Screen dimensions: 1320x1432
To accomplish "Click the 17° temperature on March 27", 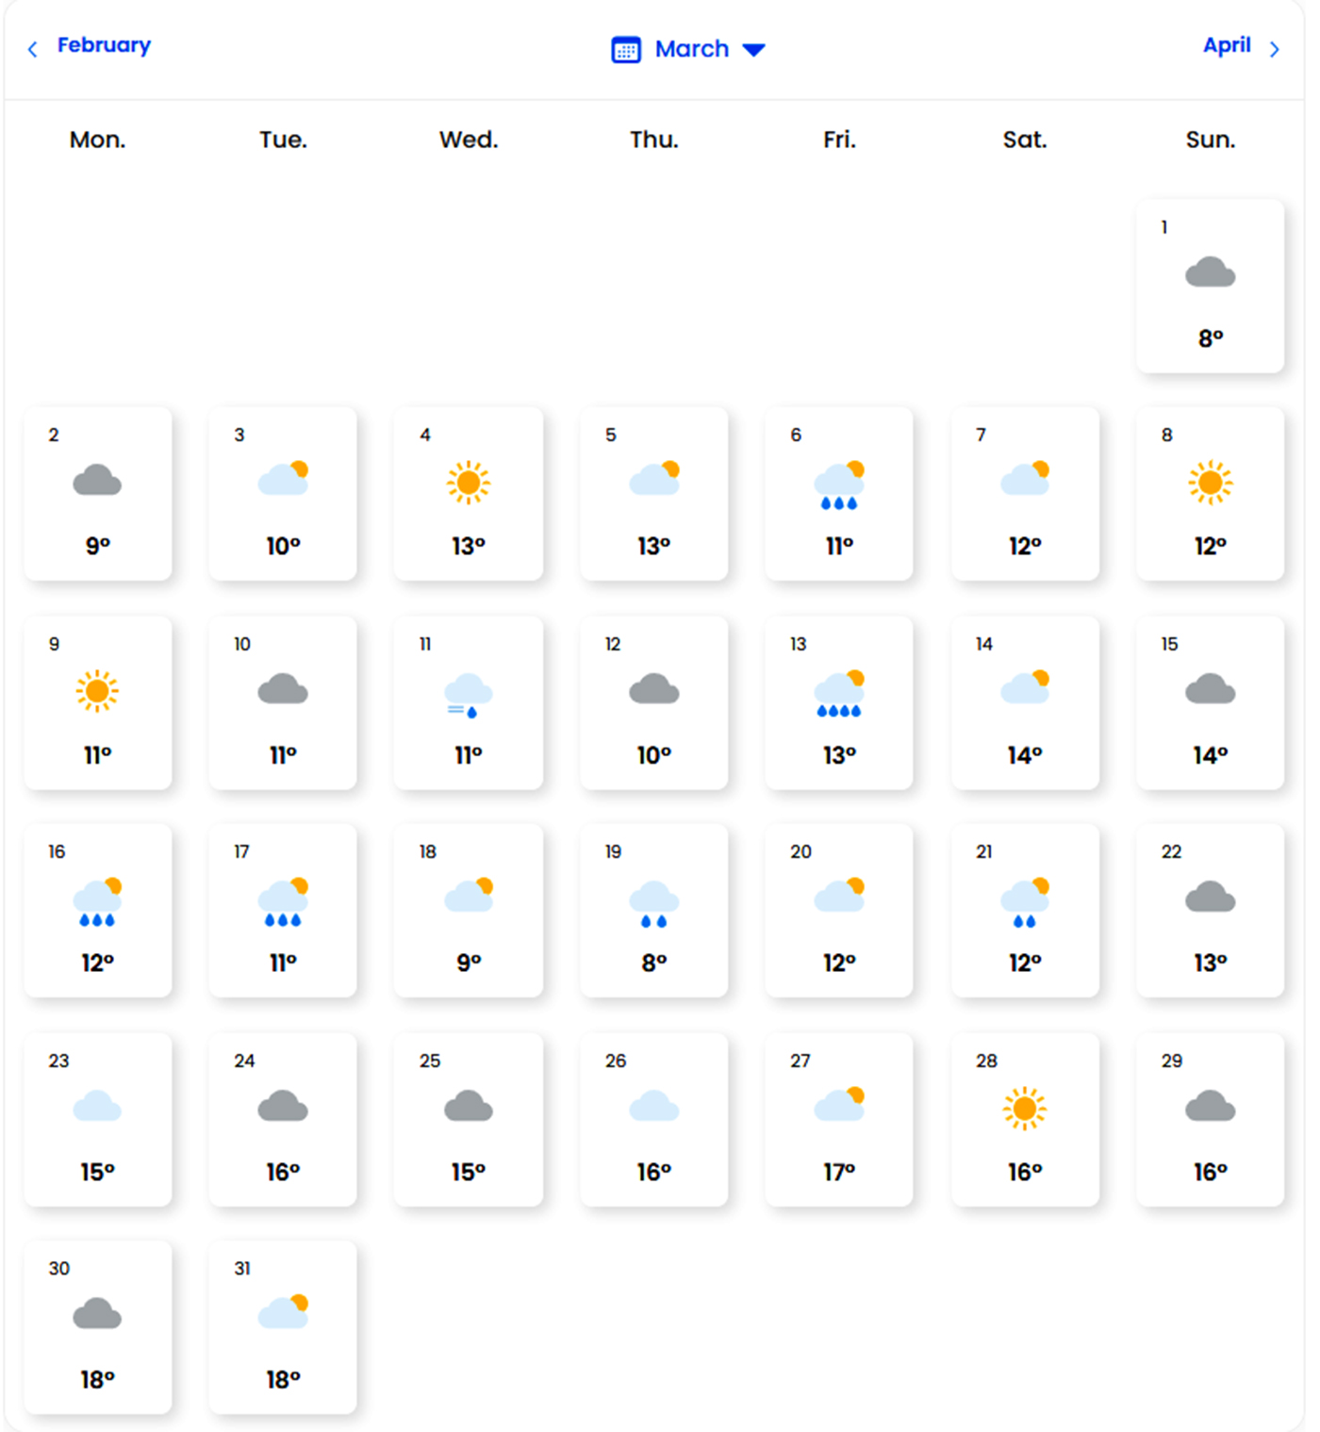I will click(839, 1172).
